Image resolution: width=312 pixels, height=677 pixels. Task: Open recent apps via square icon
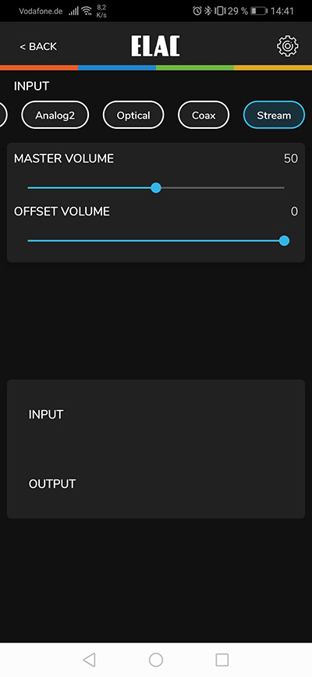[x=222, y=660]
